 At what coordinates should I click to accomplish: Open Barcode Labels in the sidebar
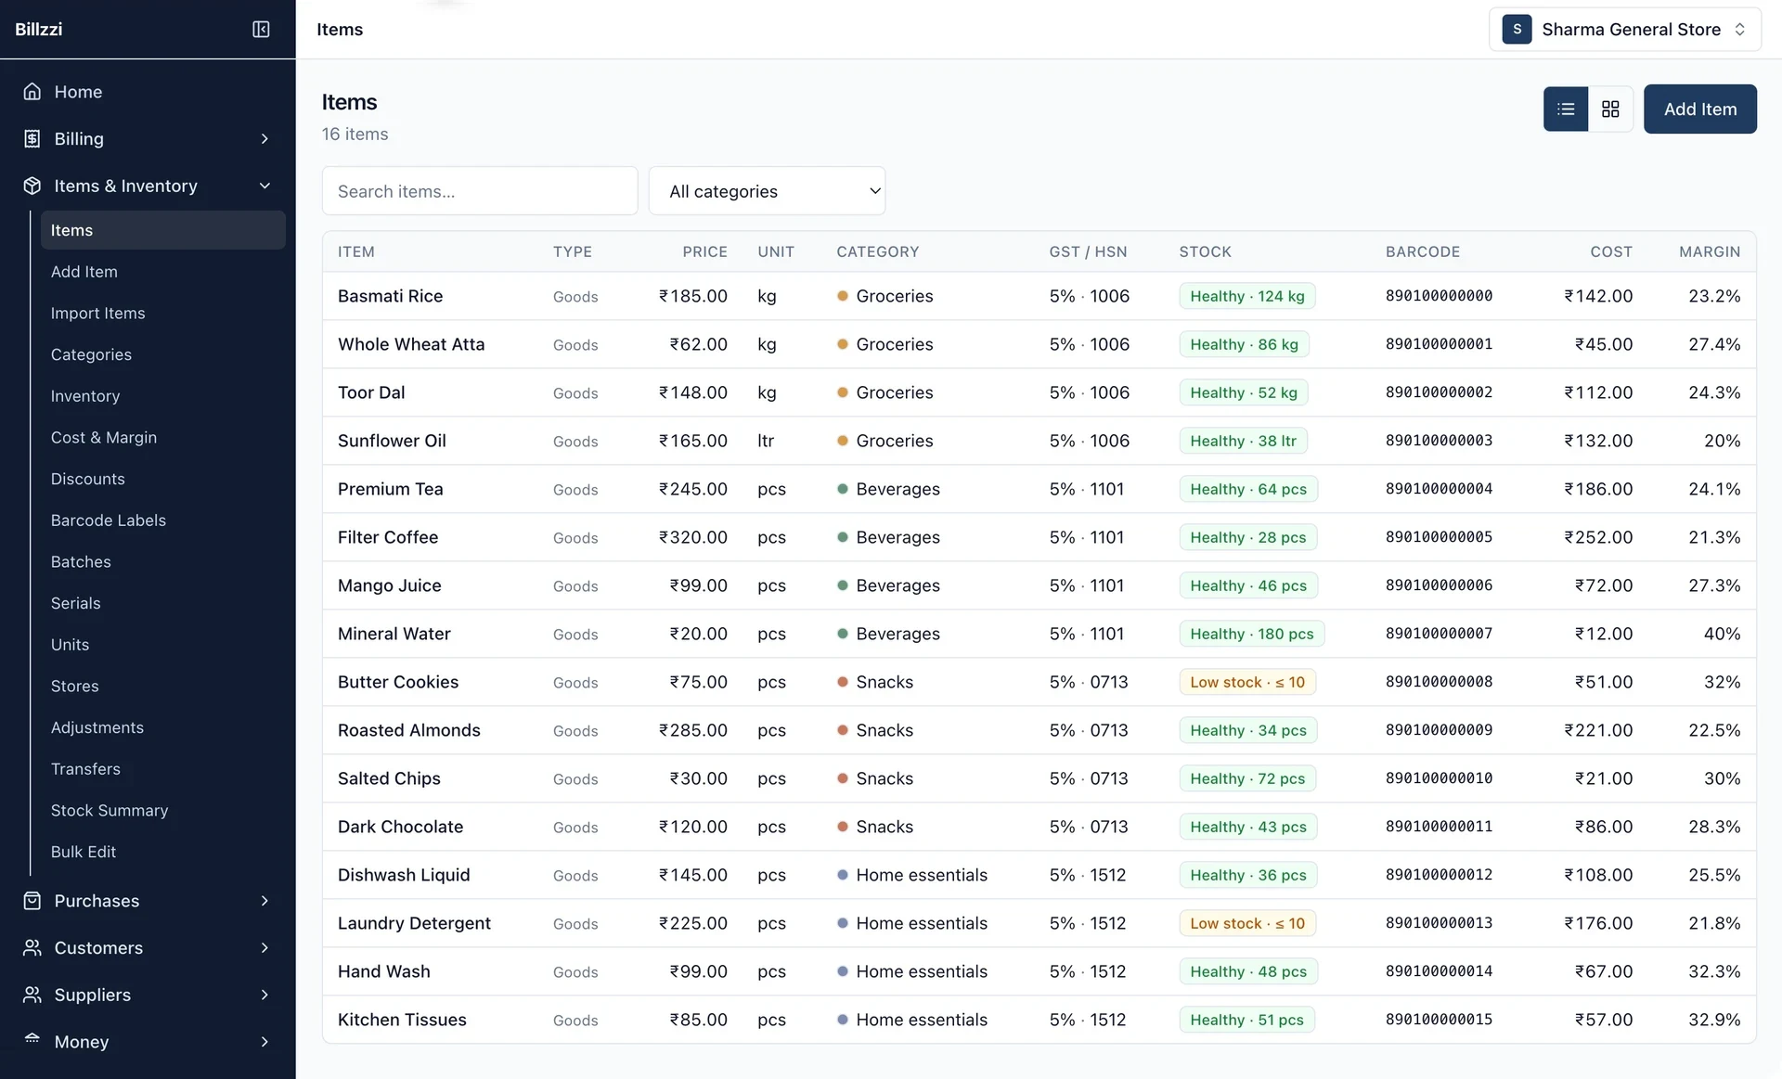tap(162, 520)
